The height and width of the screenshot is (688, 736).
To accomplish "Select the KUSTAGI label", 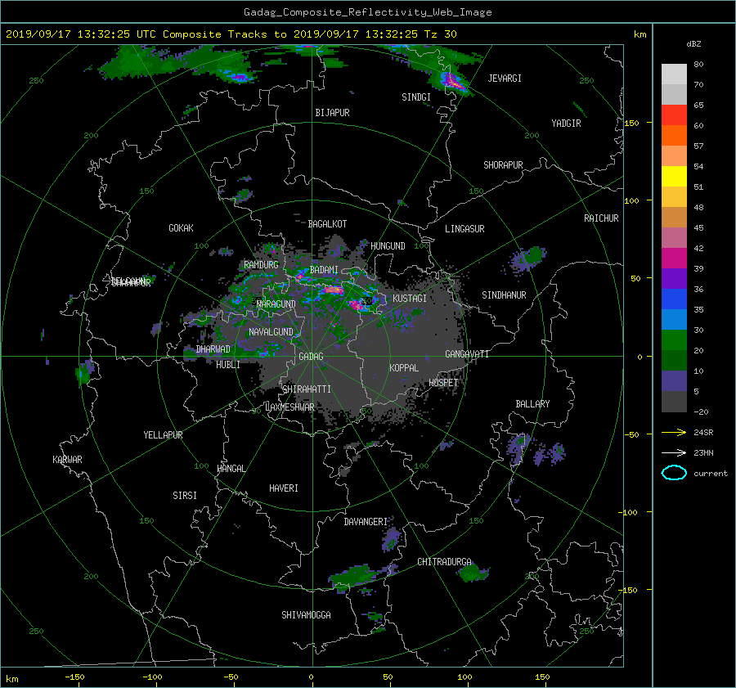I will (x=410, y=299).
